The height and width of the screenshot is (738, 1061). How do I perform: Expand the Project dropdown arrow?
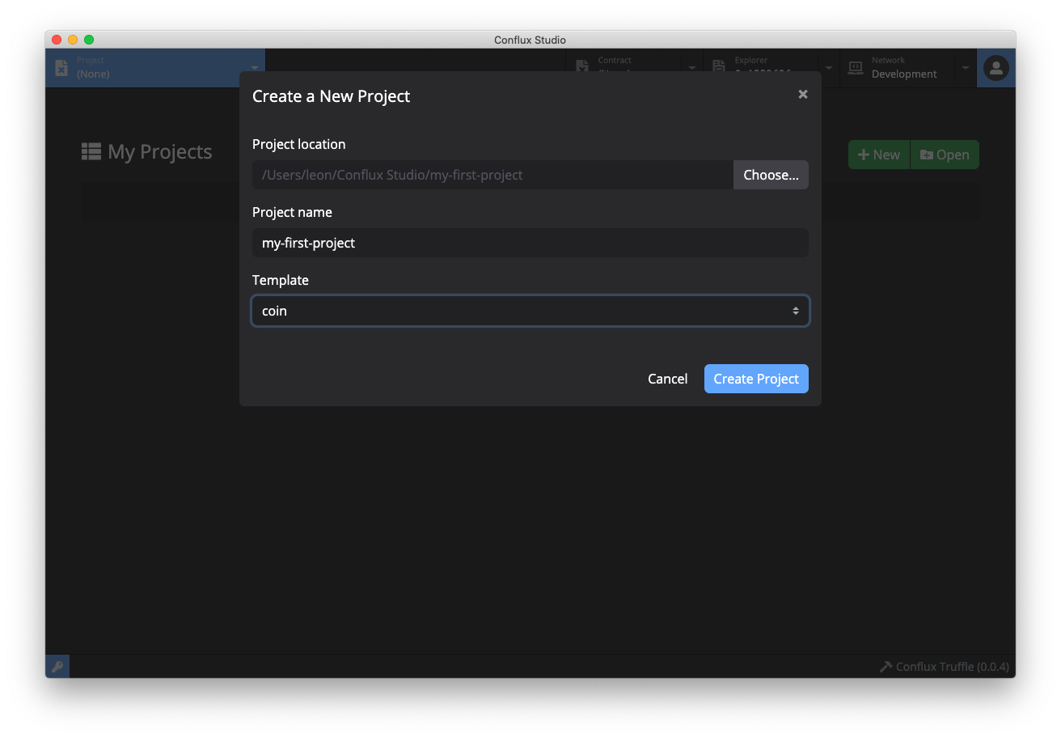coord(255,68)
